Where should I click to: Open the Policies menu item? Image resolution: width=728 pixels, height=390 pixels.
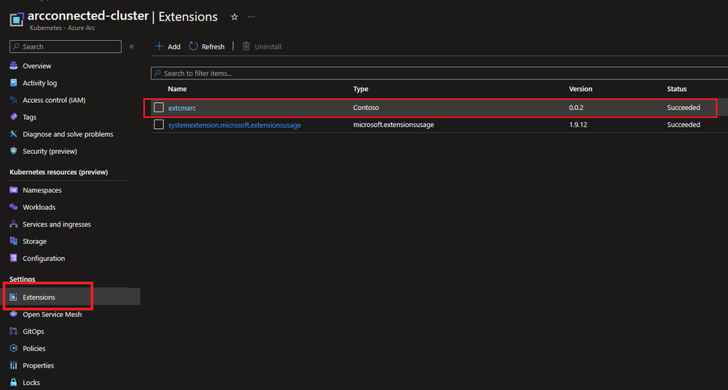tap(34, 348)
